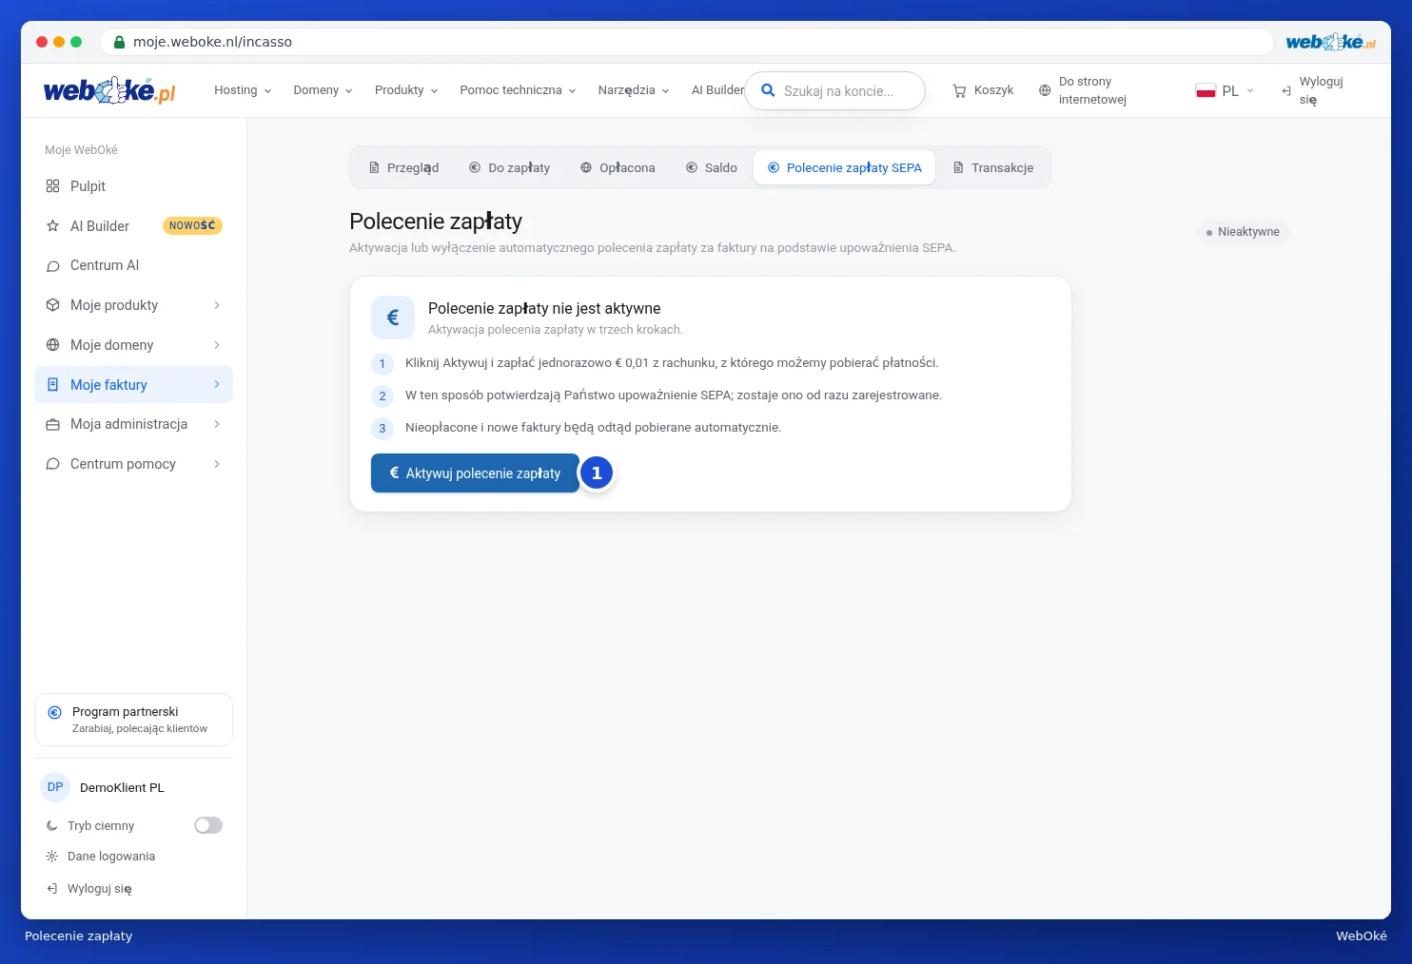Toggle the Tryb ciemny dark mode switch
1412x964 pixels.
(208, 825)
